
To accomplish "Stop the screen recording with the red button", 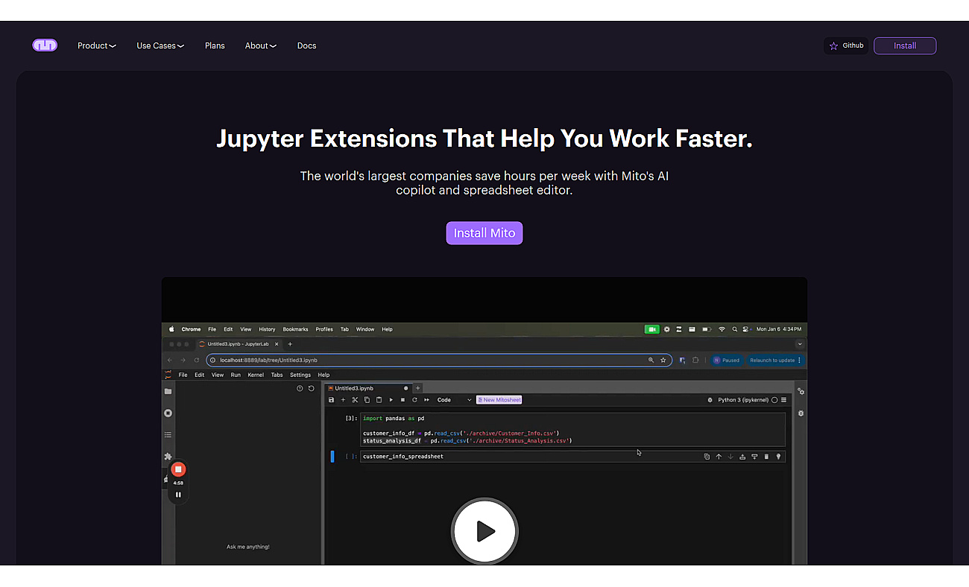I will pos(178,469).
